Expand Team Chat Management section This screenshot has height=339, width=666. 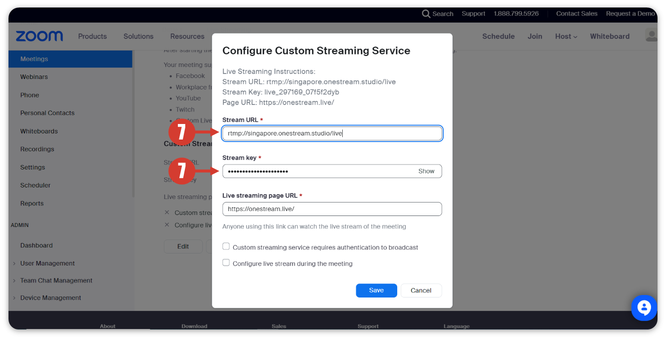click(56, 280)
